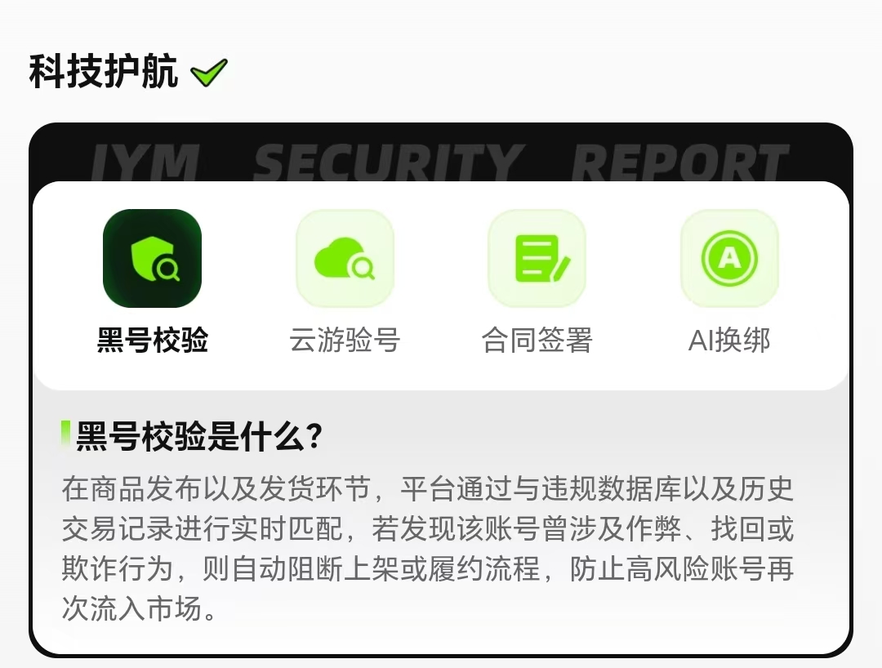Choose the circled letter A icon
The image size is (882, 668).
coord(729,259)
